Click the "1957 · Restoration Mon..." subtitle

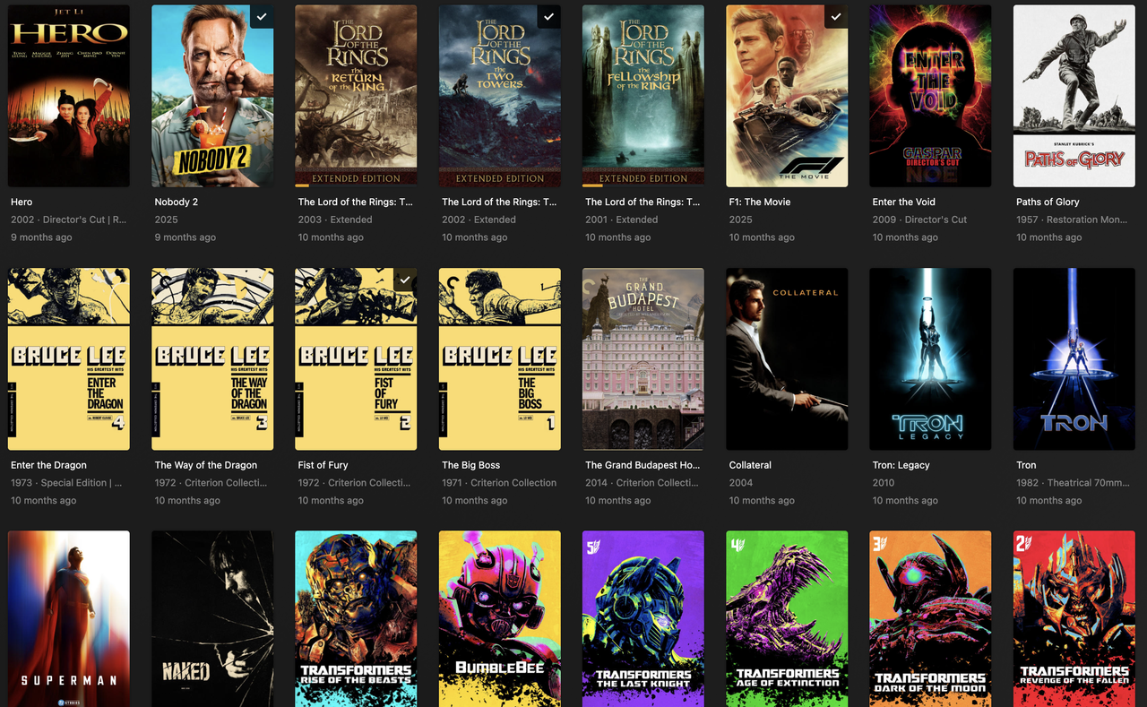coord(1072,220)
